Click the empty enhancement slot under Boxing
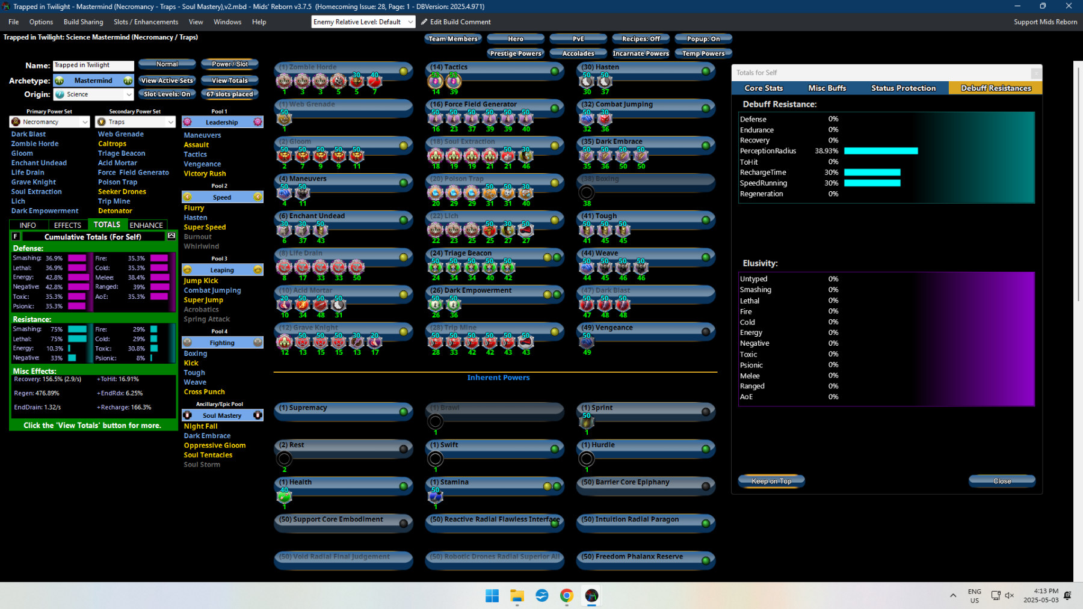The height and width of the screenshot is (609, 1083). [x=587, y=192]
